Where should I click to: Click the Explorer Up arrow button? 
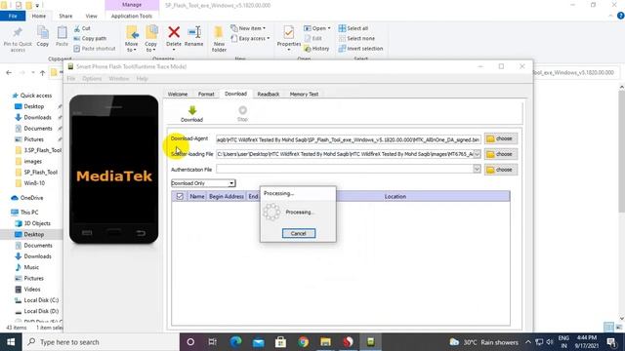(x=42, y=73)
